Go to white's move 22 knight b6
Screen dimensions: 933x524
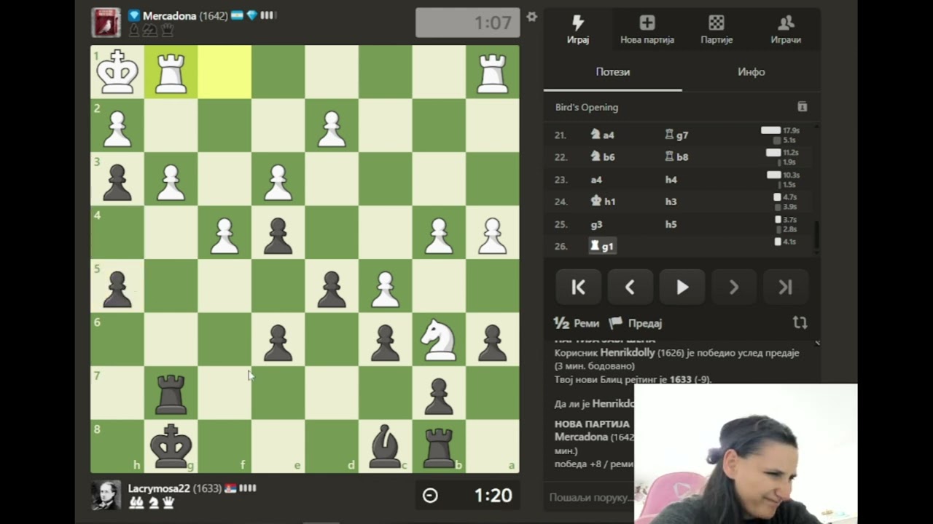pyautogui.click(x=602, y=156)
